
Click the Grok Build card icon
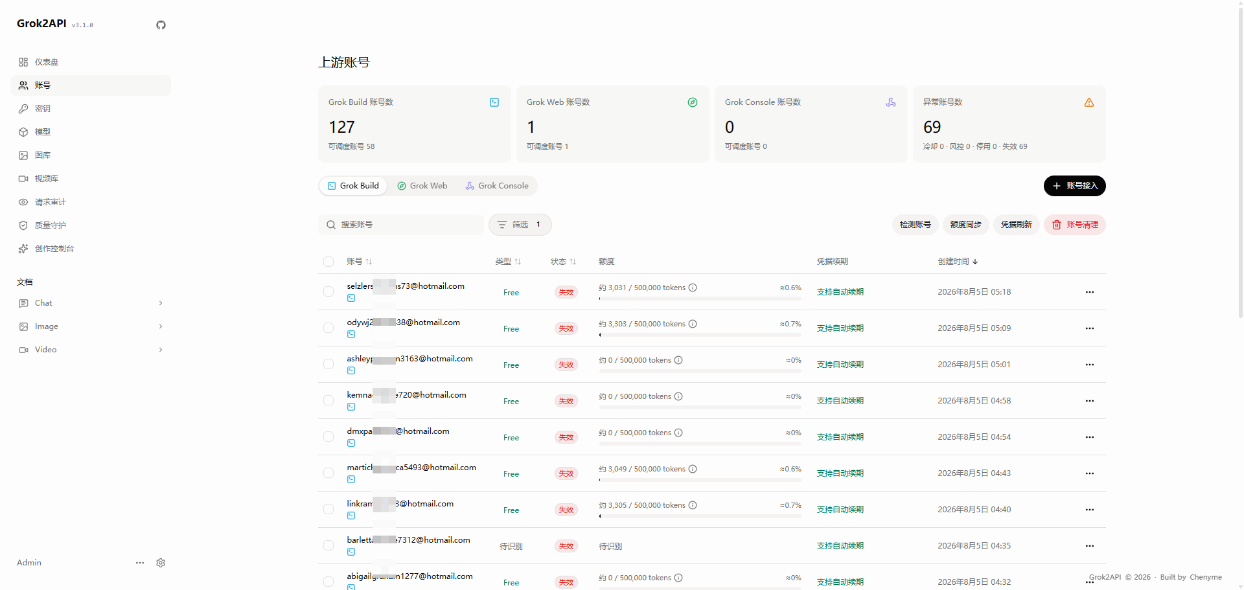click(494, 102)
